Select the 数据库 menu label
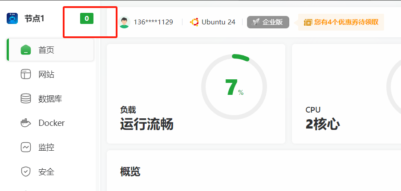The height and width of the screenshot is (191, 401). [x=50, y=99]
